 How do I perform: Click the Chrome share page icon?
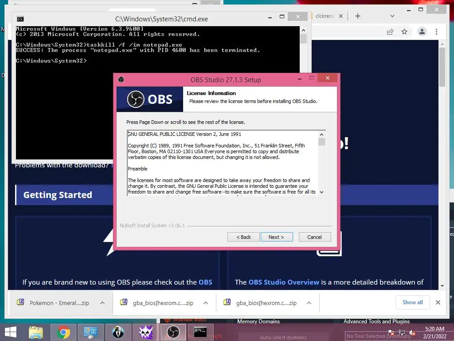(x=390, y=32)
